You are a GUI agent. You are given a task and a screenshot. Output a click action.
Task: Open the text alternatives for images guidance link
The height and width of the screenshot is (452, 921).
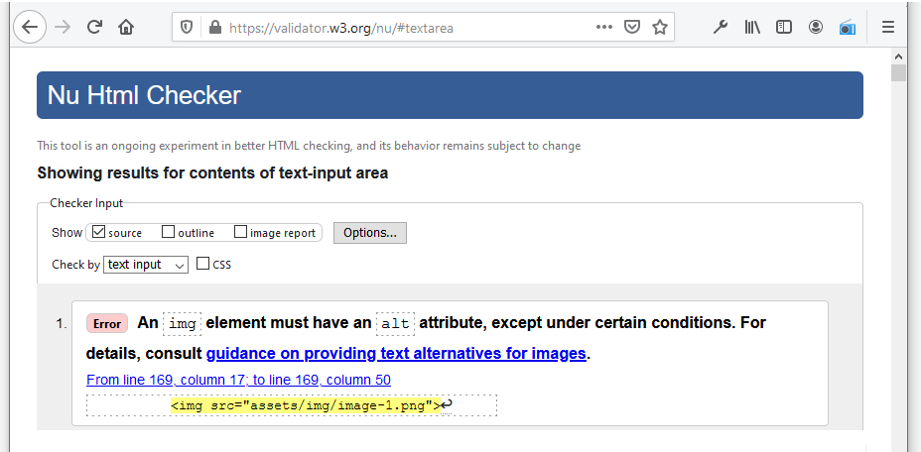coord(396,354)
